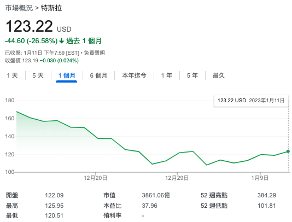The height and width of the screenshot is (222, 292).
Task: Select the 1 個月 time range tab
Action: [x=67, y=75]
